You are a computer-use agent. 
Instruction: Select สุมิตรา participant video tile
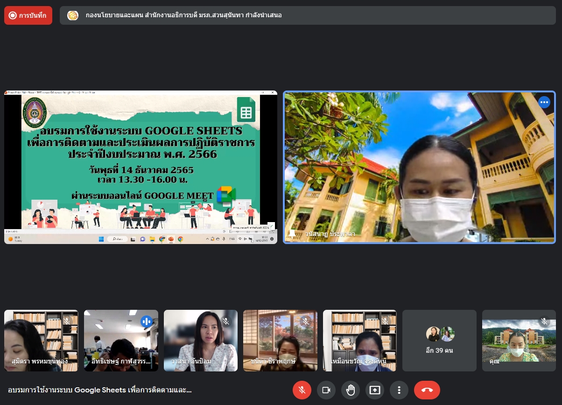[x=41, y=341]
